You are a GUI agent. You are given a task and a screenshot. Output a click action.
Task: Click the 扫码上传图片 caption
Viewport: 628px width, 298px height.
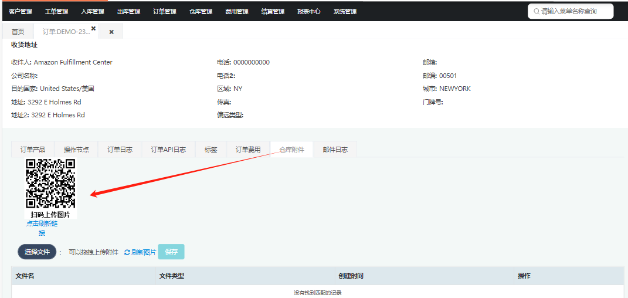50,215
